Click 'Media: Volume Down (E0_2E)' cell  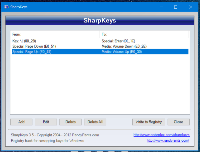click(x=124, y=46)
